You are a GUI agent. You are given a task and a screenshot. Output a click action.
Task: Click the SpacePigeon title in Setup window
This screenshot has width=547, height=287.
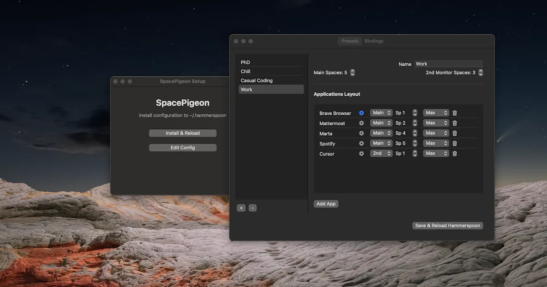click(x=183, y=103)
